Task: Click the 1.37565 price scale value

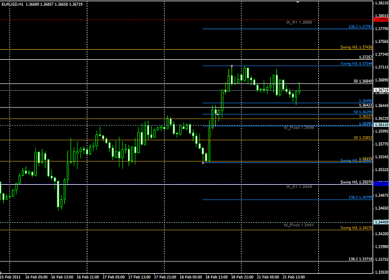Action: point(381,42)
